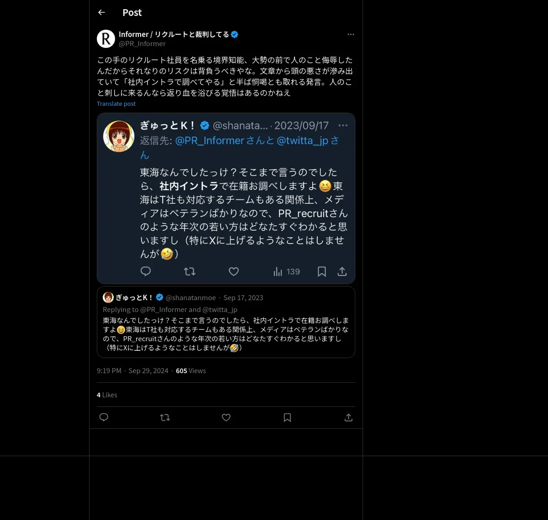Open the 4 Likes list
The height and width of the screenshot is (520, 548).
pos(107,395)
